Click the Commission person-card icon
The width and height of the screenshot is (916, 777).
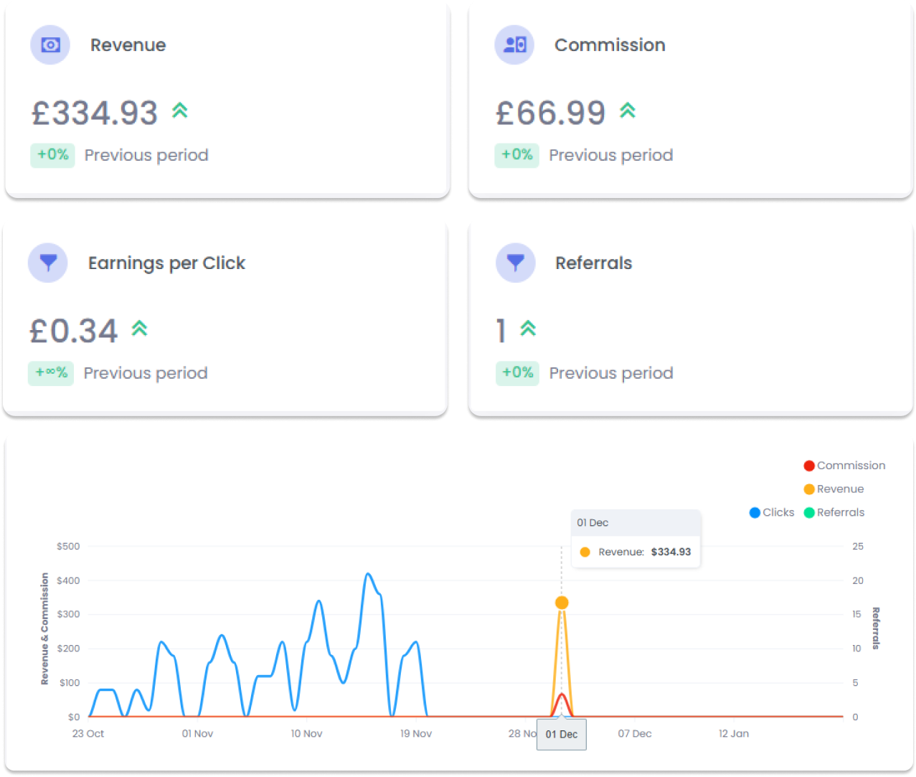[x=514, y=45]
